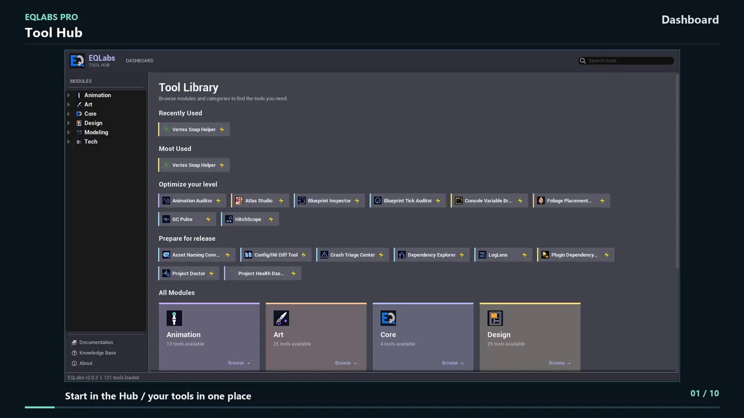Launch the Project Doctor tool
The height and width of the screenshot is (418, 744).
189,274
